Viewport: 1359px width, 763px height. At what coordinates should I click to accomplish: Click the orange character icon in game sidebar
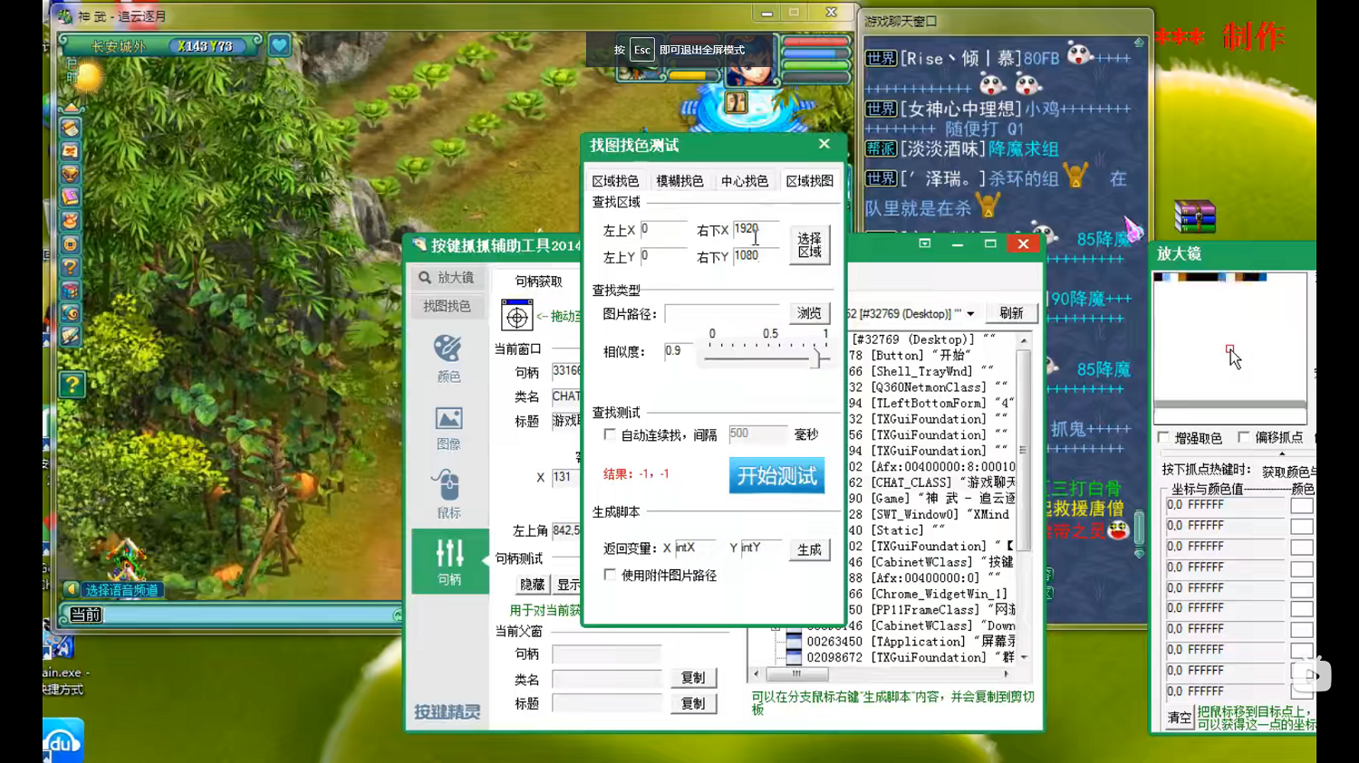tap(71, 220)
